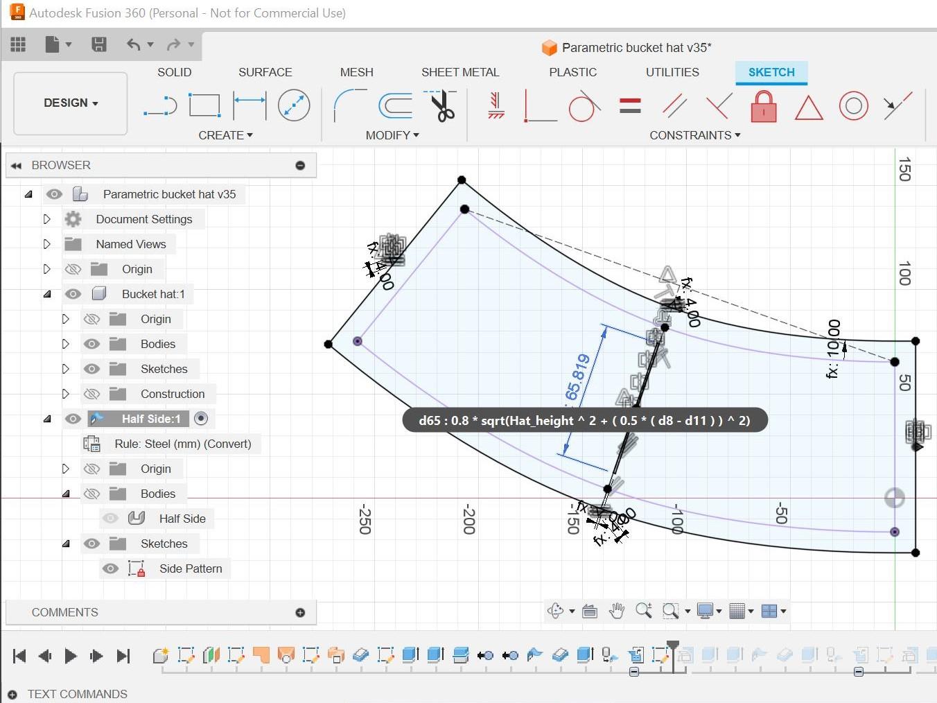937x703 pixels.
Task: Show the Half Side body
Action: (110, 519)
